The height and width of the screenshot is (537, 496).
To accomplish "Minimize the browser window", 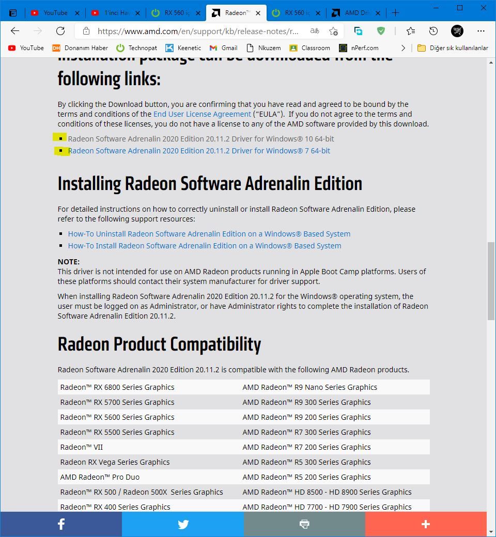I will [436, 8].
